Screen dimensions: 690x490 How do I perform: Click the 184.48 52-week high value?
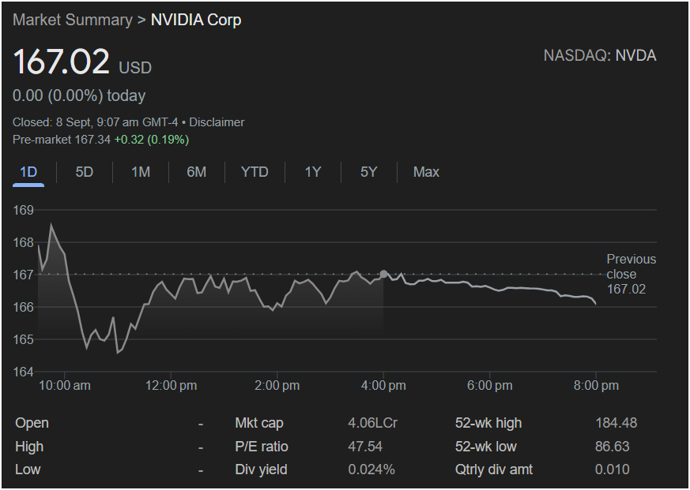pyautogui.click(x=616, y=423)
